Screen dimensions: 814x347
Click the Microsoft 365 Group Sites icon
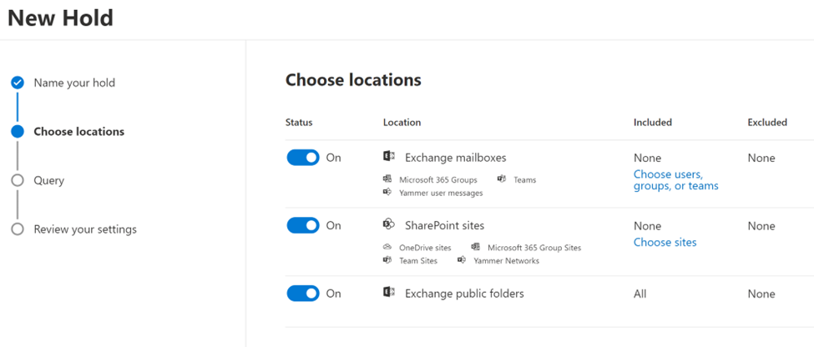click(475, 247)
